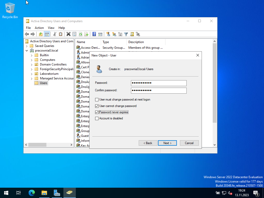Click the network tray icon
264x198 pixels.
pyautogui.click(x=224, y=193)
